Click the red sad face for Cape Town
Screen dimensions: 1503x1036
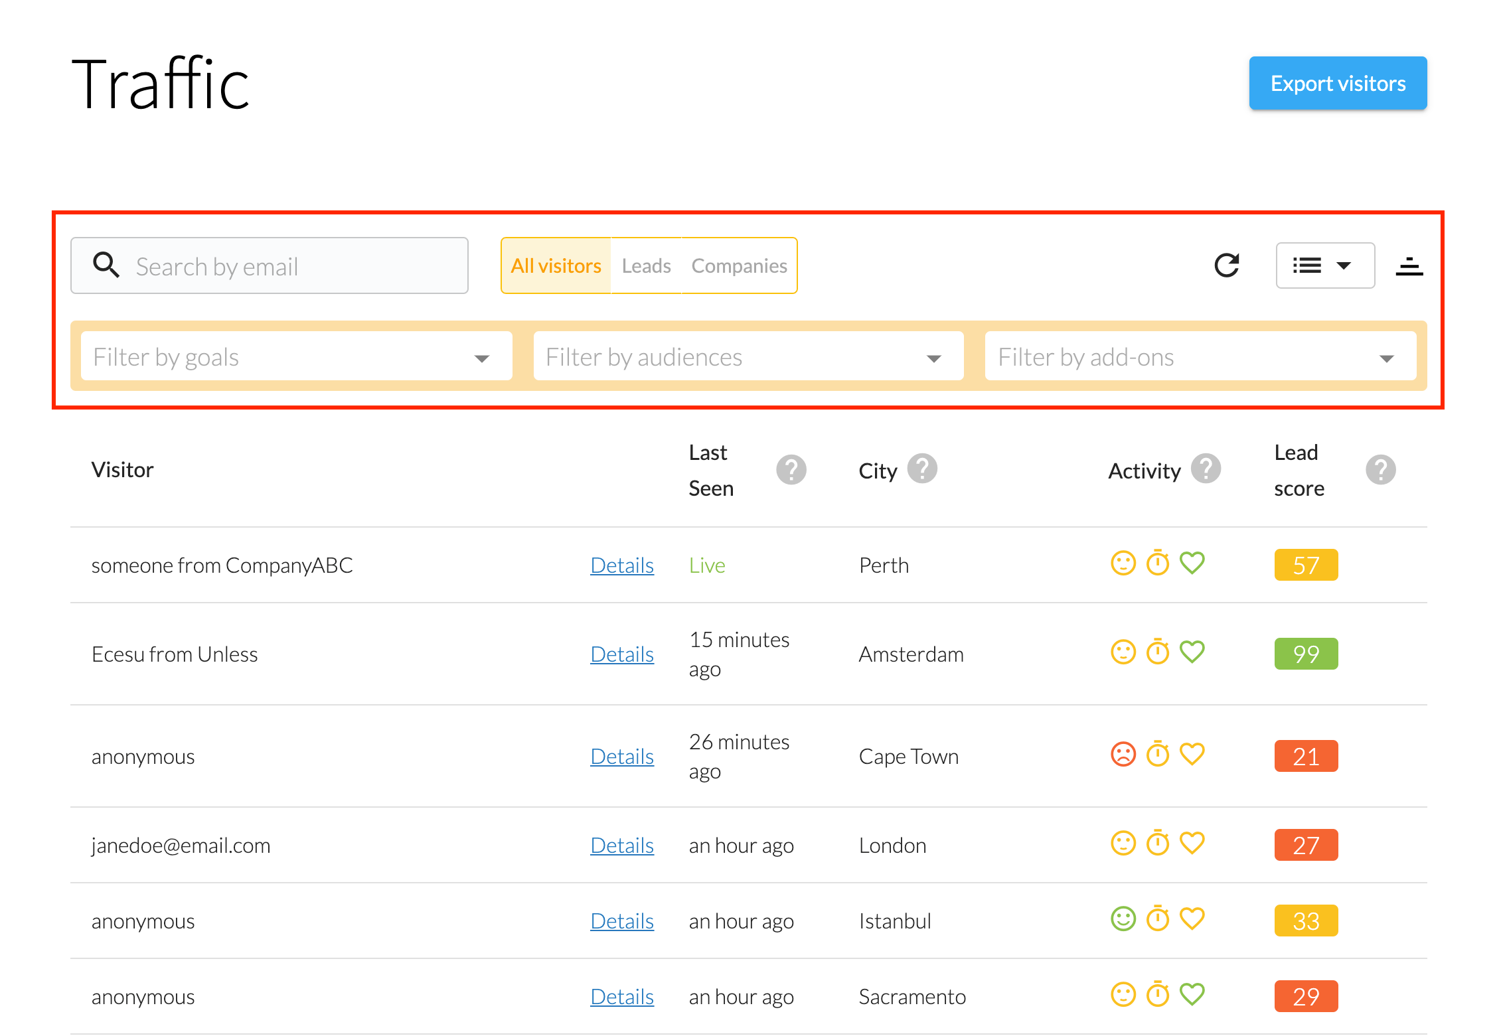1123,755
